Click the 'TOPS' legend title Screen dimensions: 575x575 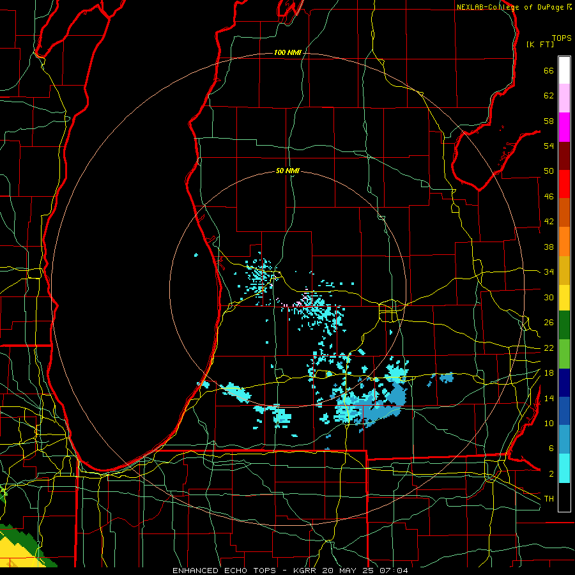coord(562,38)
